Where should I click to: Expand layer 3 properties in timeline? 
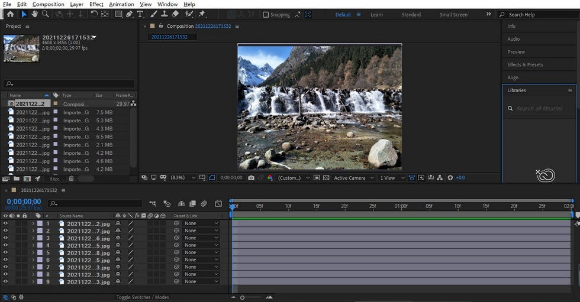33,238
